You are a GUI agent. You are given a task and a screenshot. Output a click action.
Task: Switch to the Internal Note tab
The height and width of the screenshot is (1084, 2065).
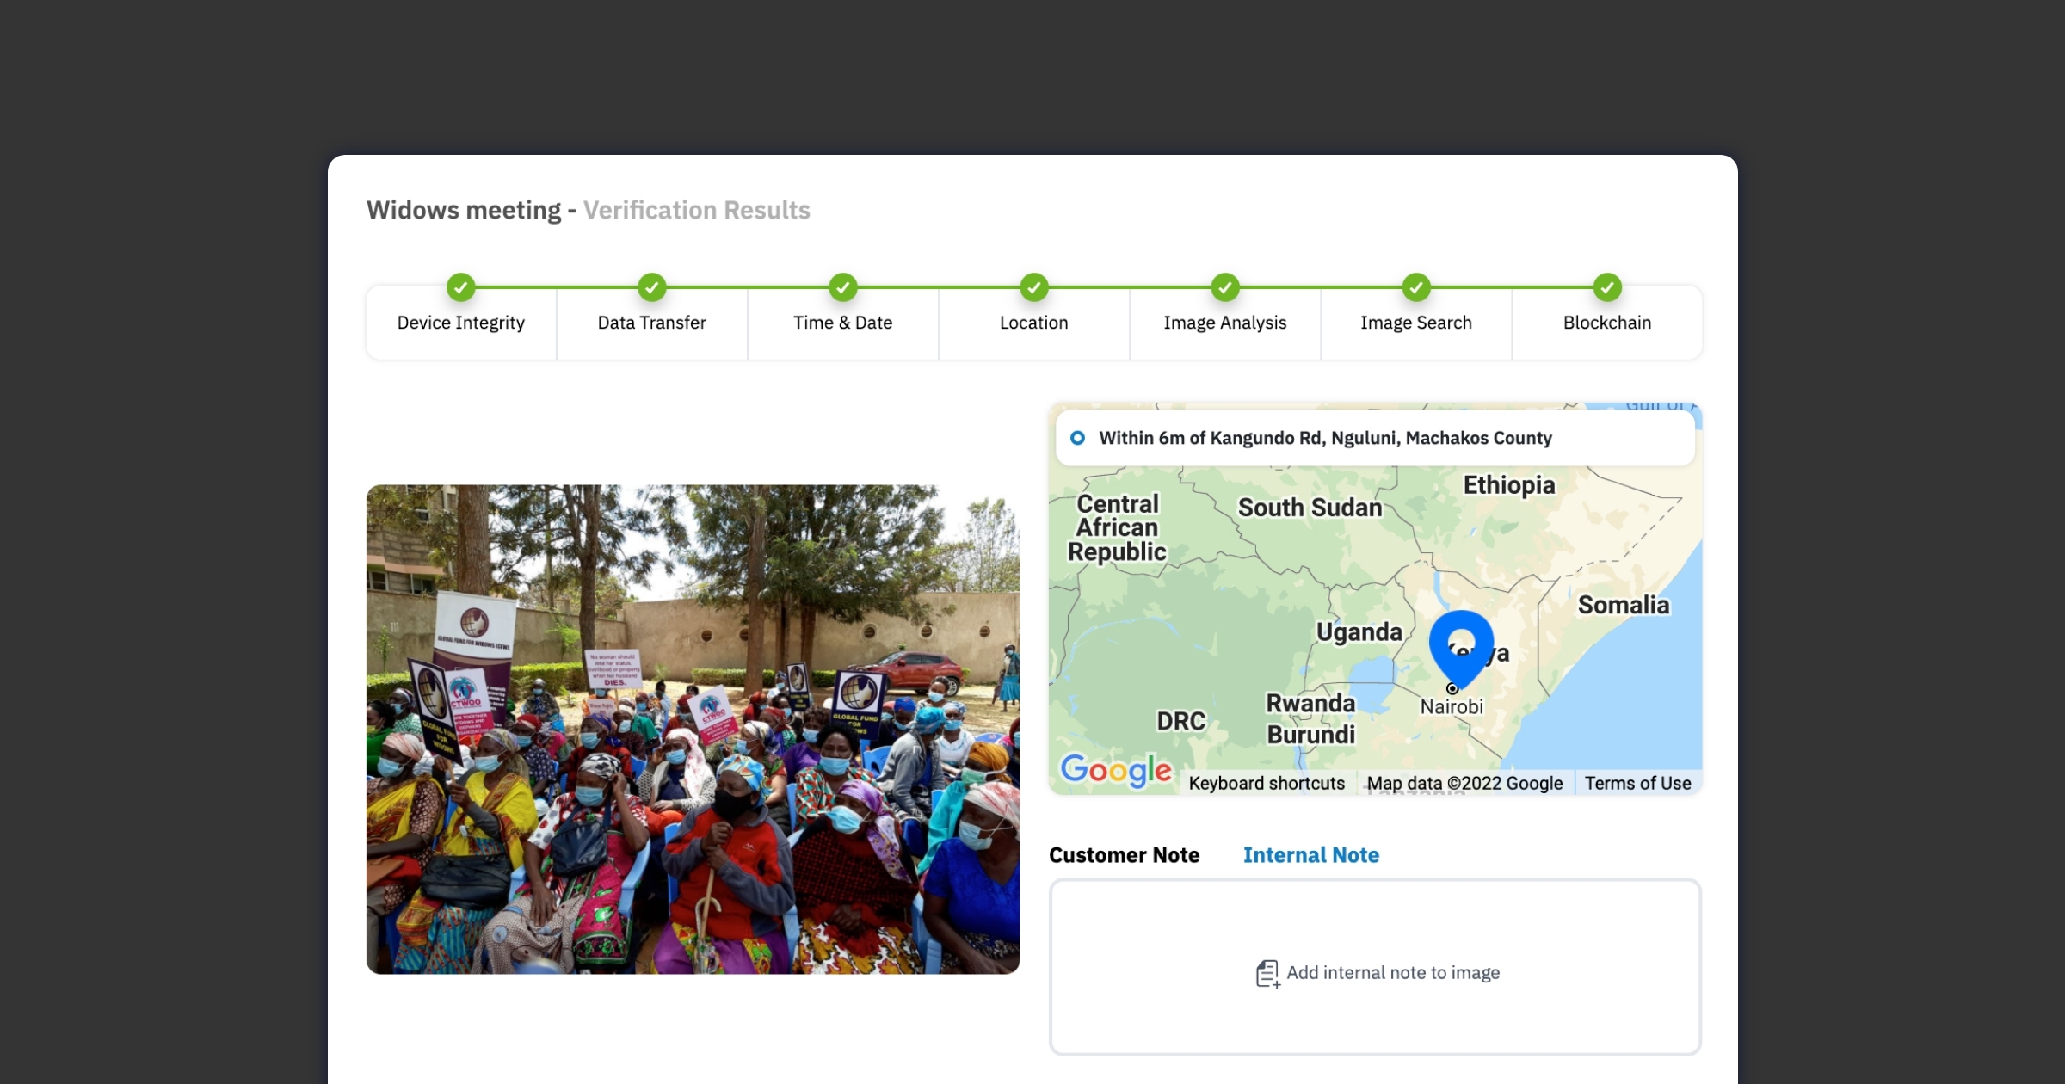[1310, 855]
